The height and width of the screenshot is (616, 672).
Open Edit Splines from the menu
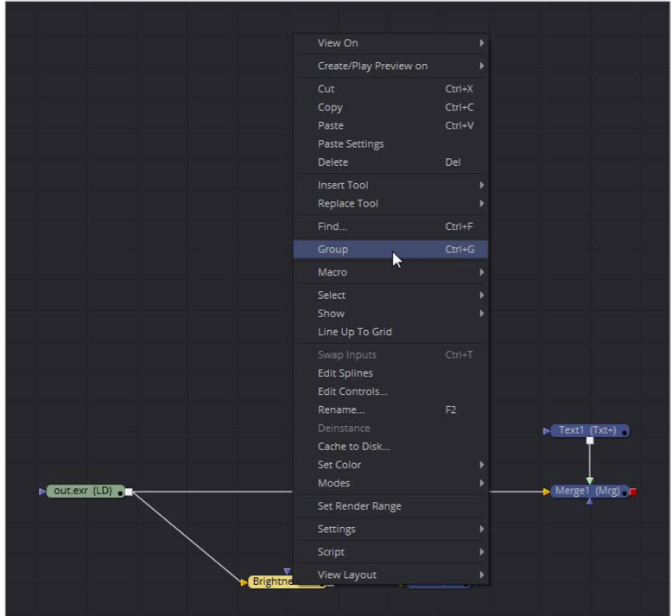[x=345, y=373]
